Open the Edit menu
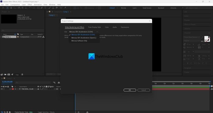Screen dimensions: 213x113 [x=7, y=5]
